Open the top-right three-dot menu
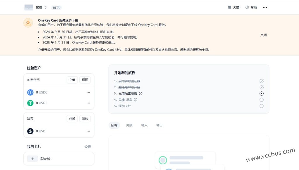Screen dimensions: 299x170 pos(265,7)
